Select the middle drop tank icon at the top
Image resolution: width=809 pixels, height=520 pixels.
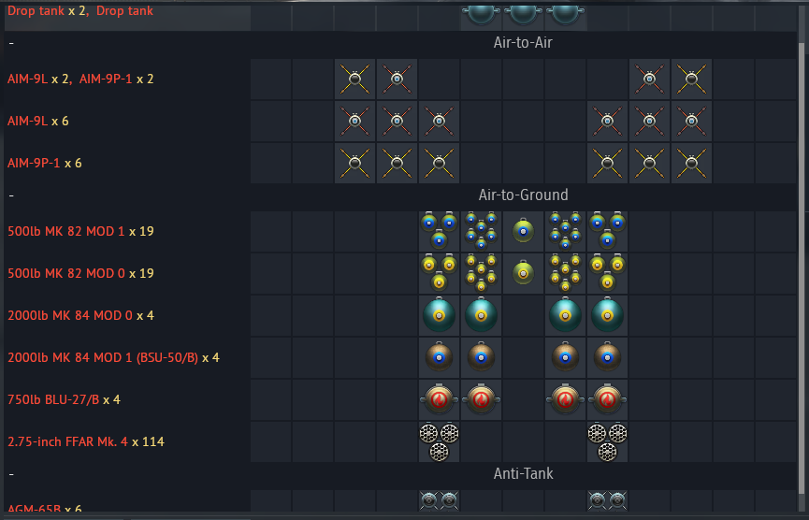coord(523,13)
